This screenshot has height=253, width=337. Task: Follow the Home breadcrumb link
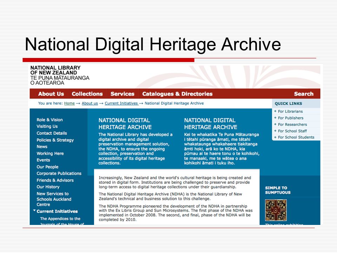(x=70, y=103)
